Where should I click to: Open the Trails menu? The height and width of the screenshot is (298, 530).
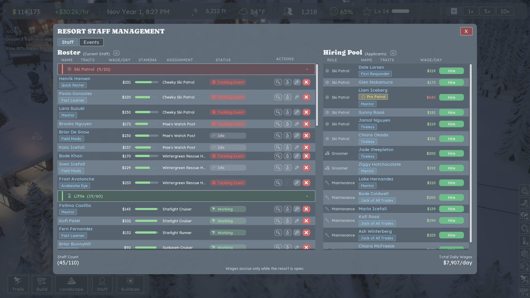[18, 284]
